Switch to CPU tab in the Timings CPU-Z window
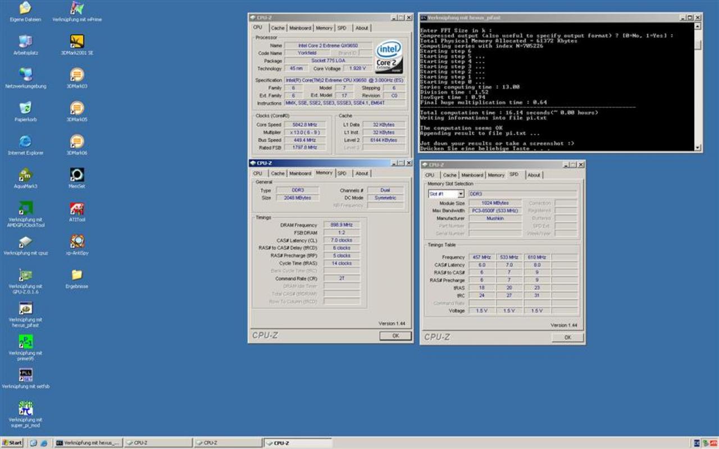Screen dimensions: 719x449 pos(258,173)
